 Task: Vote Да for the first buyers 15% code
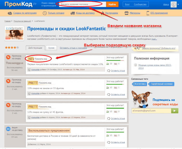click(x=108, y=64)
